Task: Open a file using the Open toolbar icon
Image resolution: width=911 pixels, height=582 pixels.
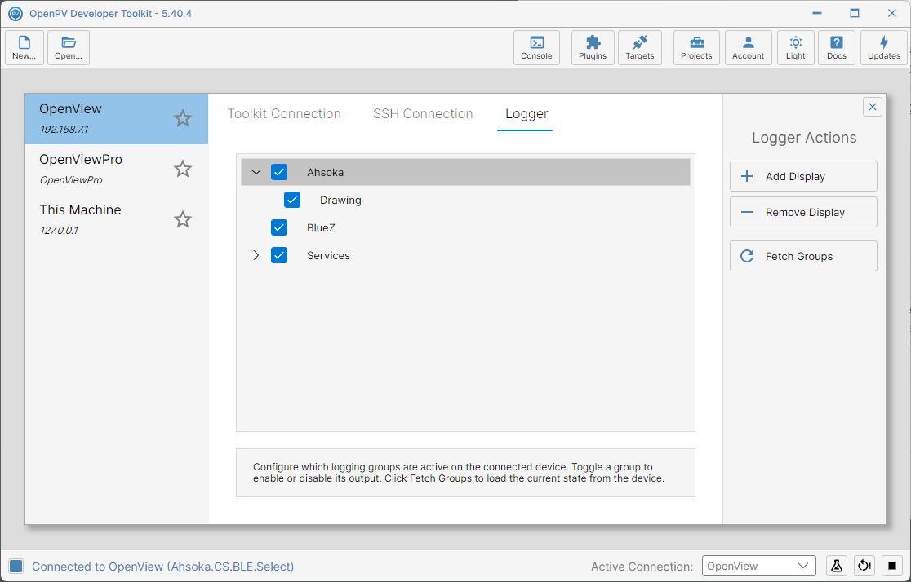Action: coord(69,47)
